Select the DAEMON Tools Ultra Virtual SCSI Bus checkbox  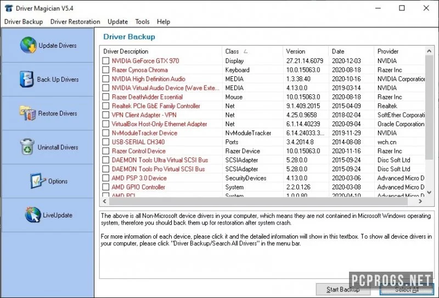[x=105, y=160]
